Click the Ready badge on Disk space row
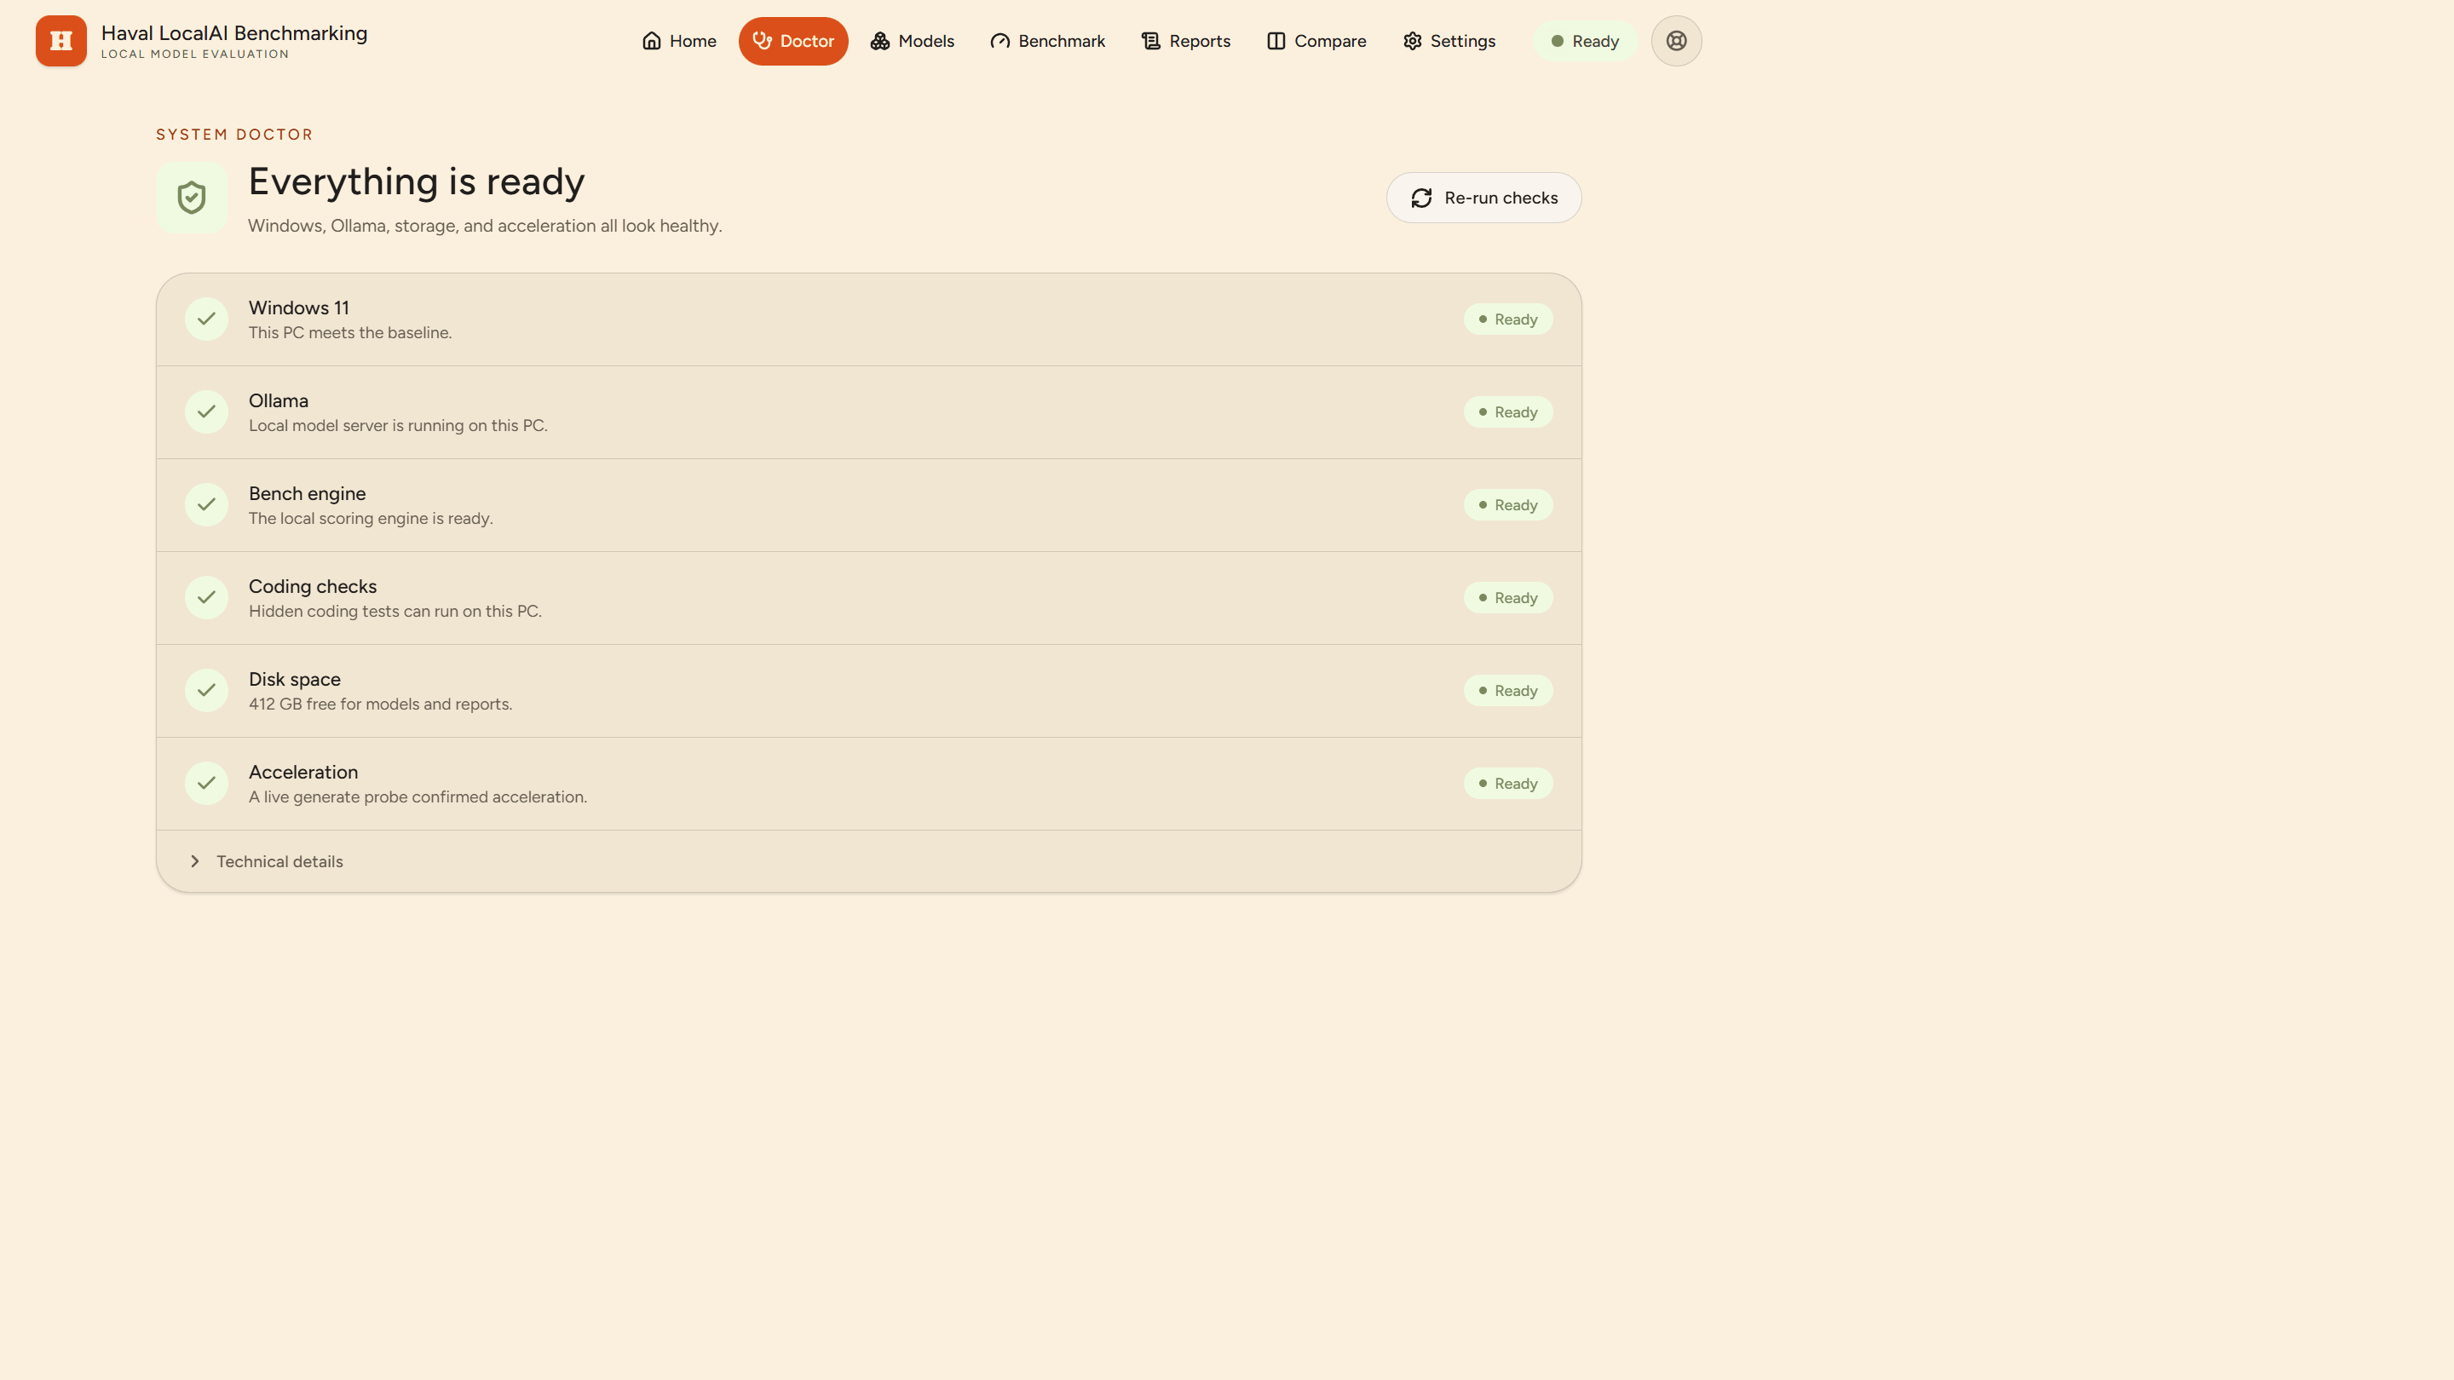This screenshot has height=1380, width=2454. click(1508, 691)
